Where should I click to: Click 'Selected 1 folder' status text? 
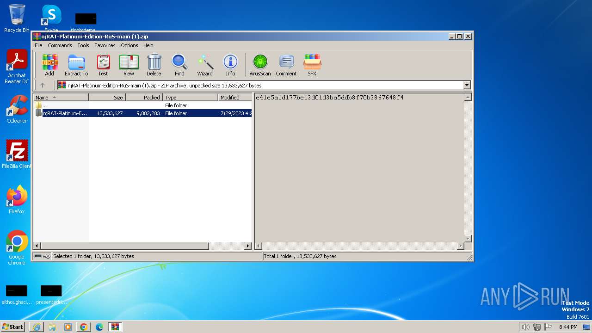pyautogui.click(x=93, y=256)
